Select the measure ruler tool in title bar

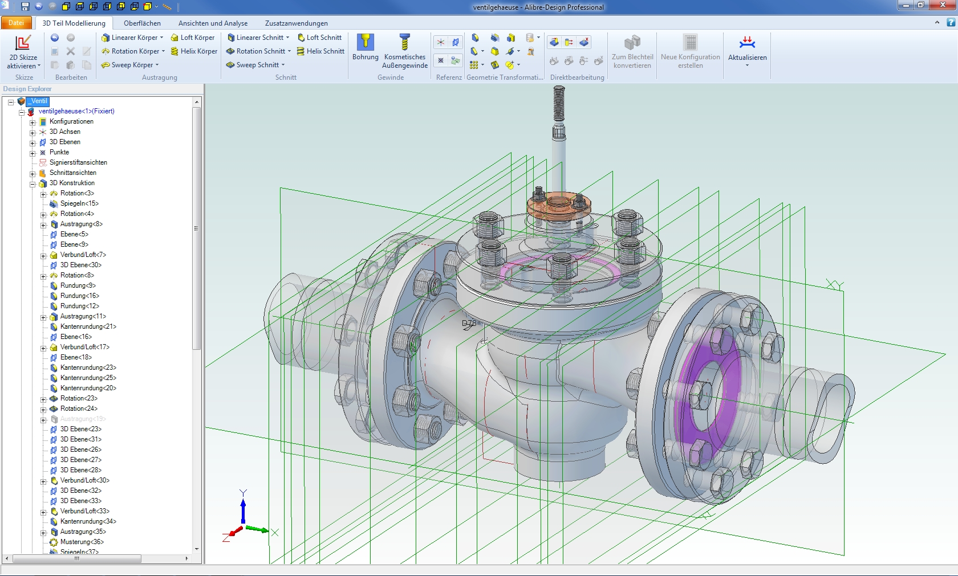[x=167, y=7]
